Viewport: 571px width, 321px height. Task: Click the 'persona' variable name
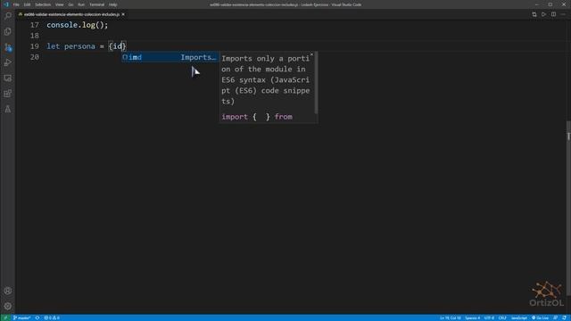(x=79, y=46)
